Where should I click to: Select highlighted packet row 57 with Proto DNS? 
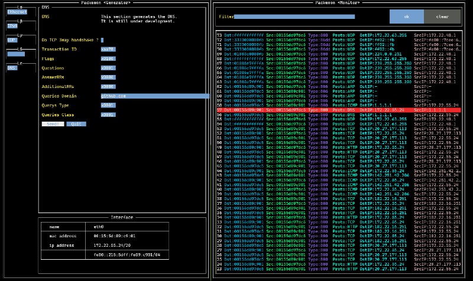[339, 110]
